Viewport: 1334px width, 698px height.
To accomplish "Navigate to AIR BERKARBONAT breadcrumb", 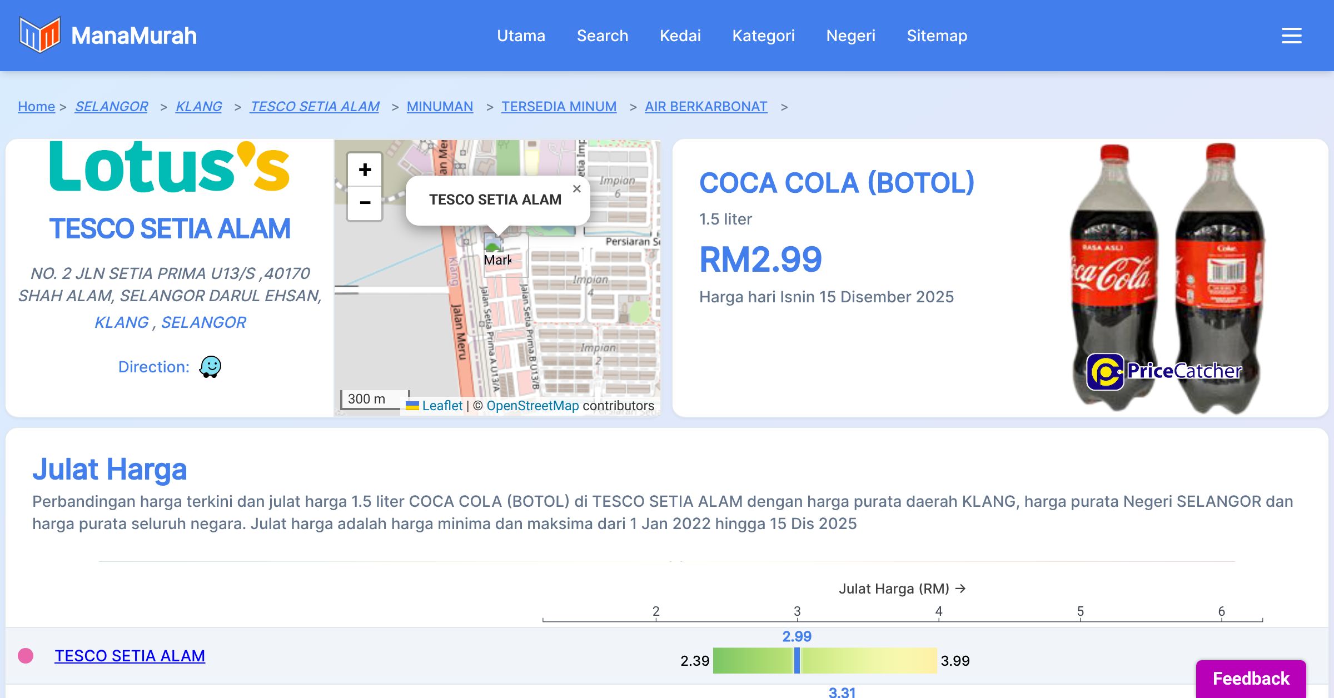I will 706,106.
